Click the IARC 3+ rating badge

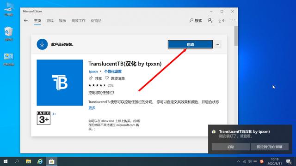pos(43,118)
